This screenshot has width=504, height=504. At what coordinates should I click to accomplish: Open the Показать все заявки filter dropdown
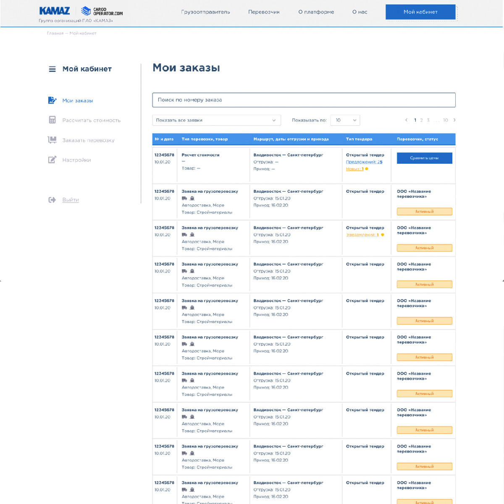216,120
